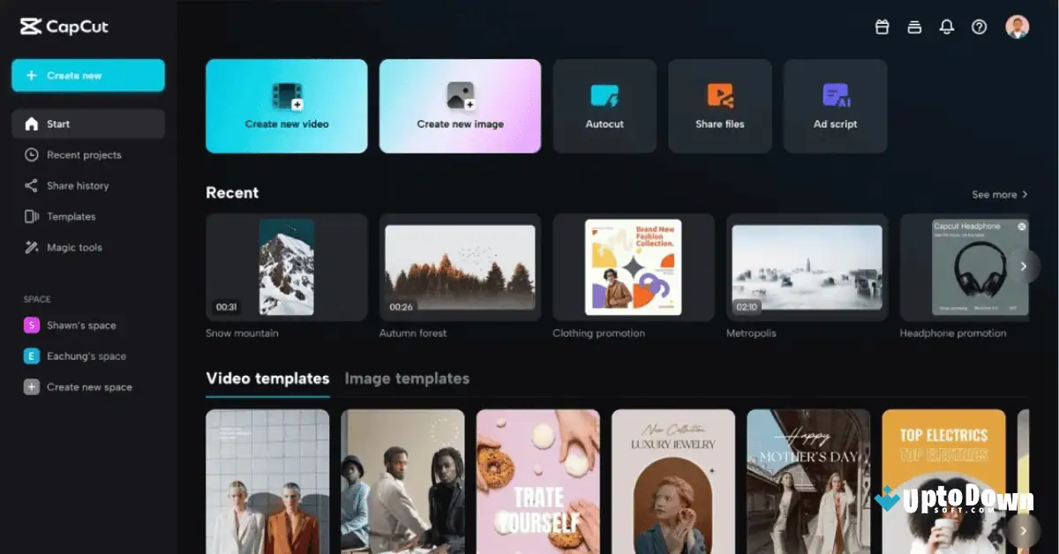Image resolution: width=1059 pixels, height=554 pixels.
Task: Click the gift rewards icon
Action: click(882, 26)
